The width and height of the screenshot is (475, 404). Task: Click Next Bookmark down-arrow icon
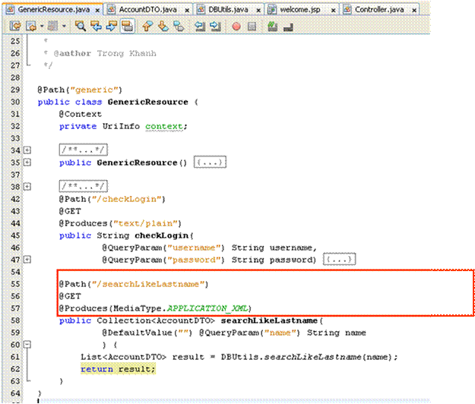tap(163, 27)
